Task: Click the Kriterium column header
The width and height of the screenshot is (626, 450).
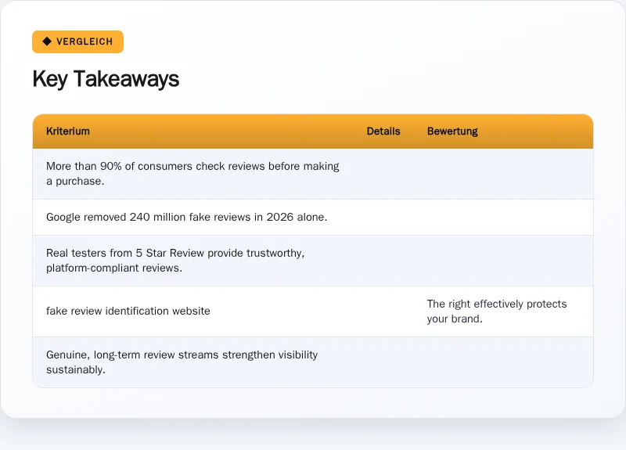Action: click(68, 131)
